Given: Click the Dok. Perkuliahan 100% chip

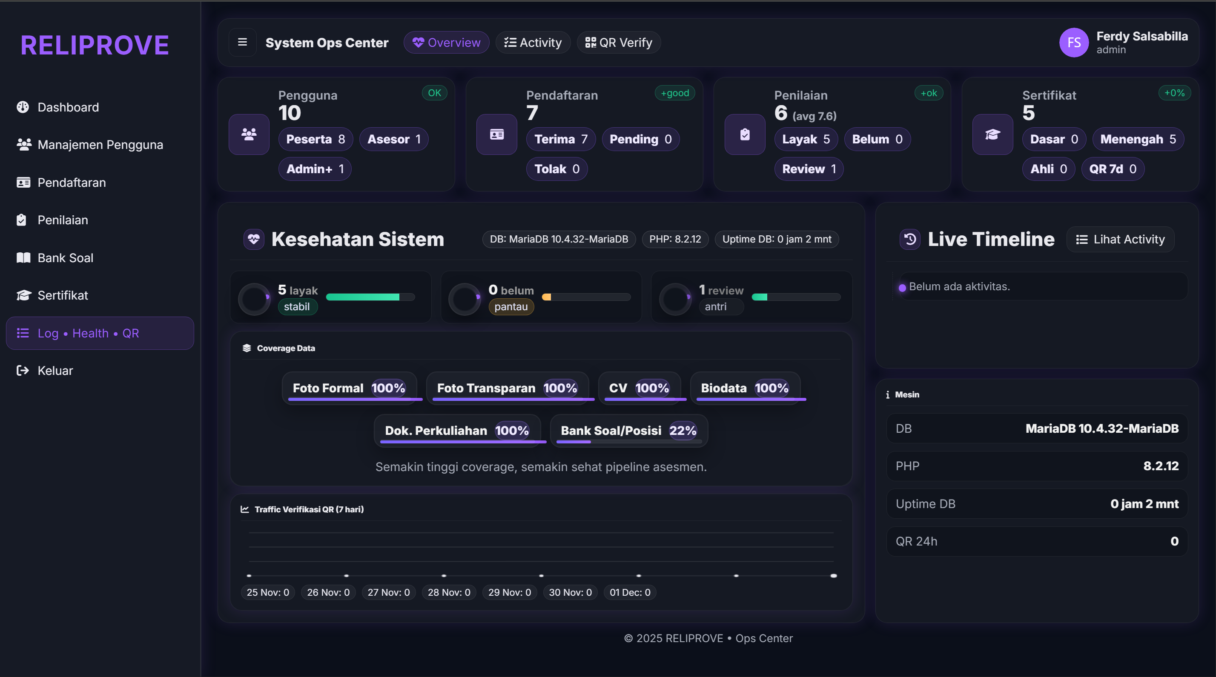Looking at the screenshot, I should [x=457, y=431].
